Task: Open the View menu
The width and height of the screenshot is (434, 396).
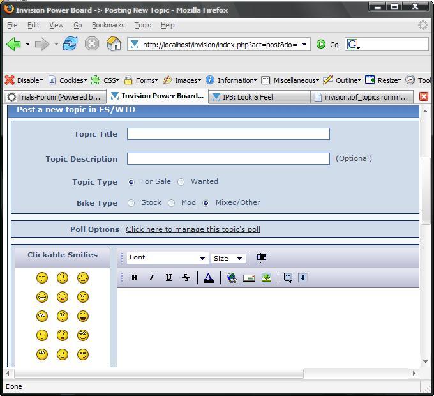Action: (56, 25)
